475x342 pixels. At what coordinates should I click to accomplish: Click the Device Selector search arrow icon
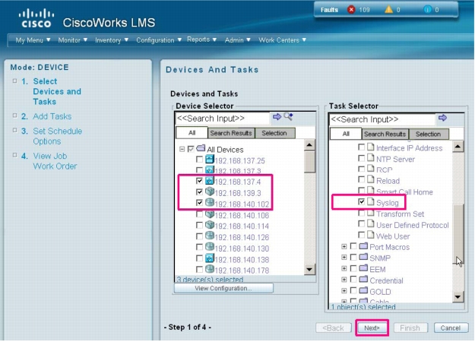(277, 116)
